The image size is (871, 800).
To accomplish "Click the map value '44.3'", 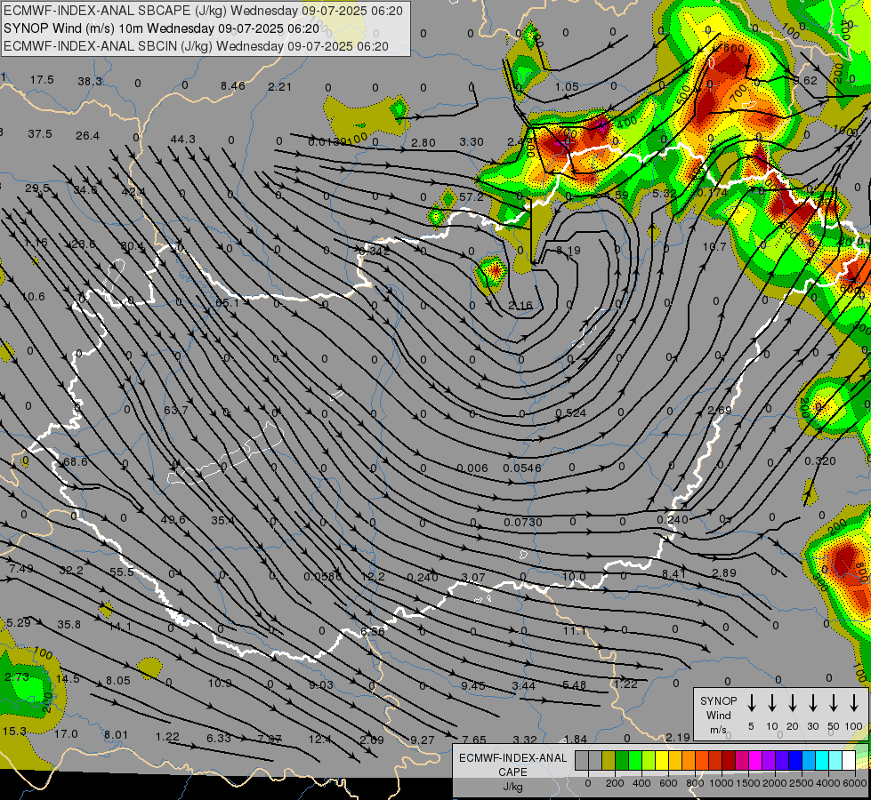I will (182, 139).
